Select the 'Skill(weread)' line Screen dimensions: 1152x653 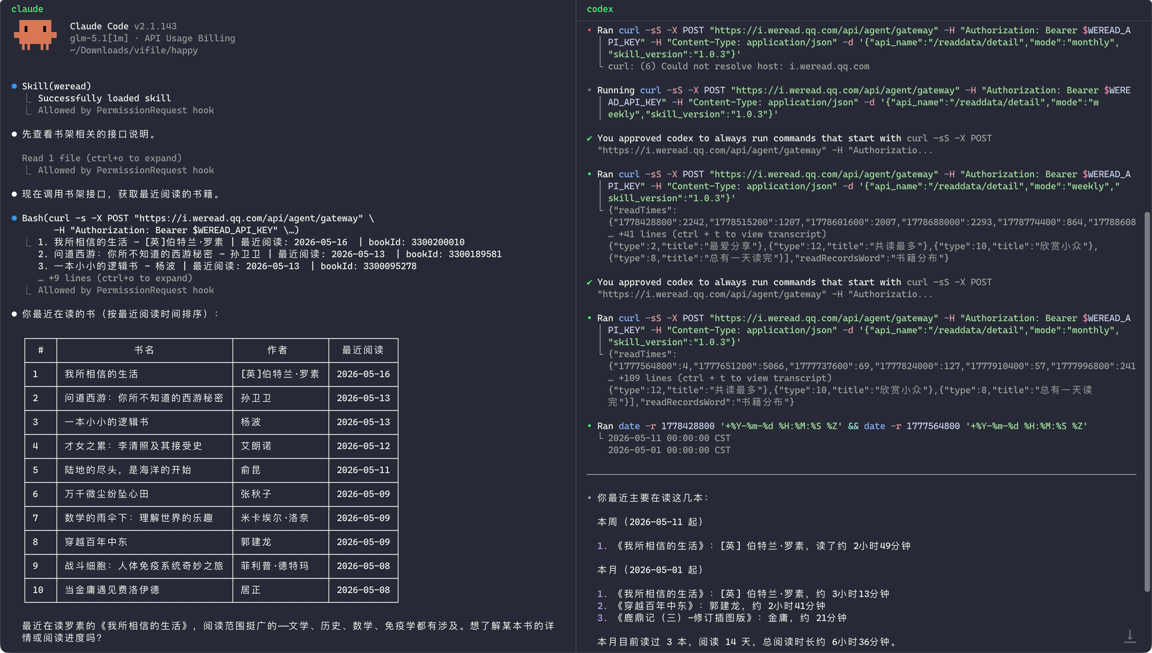click(57, 86)
